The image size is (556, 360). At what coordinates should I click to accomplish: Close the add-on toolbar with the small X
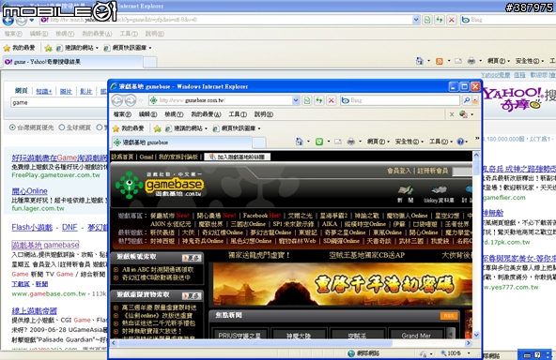(x=452, y=114)
